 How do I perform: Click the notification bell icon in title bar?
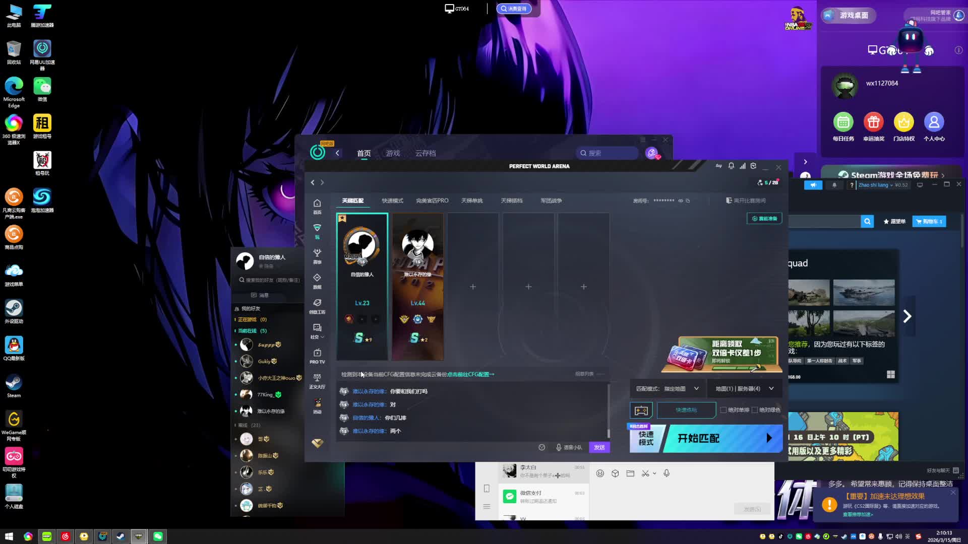coord(731,166)
